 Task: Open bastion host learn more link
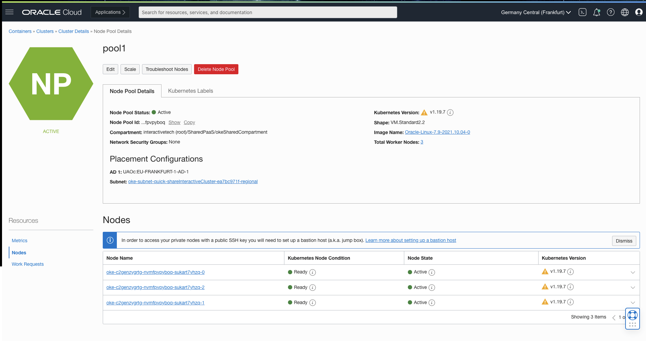click(411, 240)
